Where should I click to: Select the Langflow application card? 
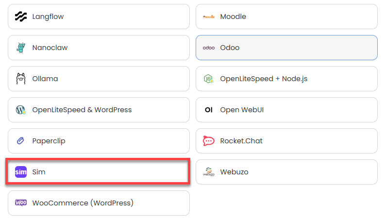pyautogui.click(x=99, y=17)
